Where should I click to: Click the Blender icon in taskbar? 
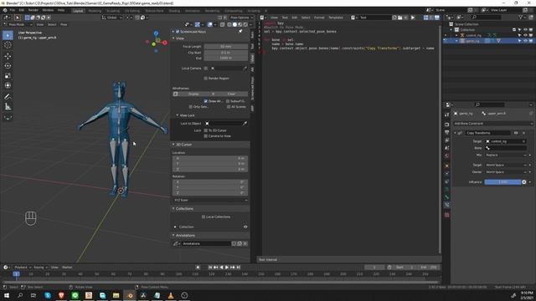130,295
